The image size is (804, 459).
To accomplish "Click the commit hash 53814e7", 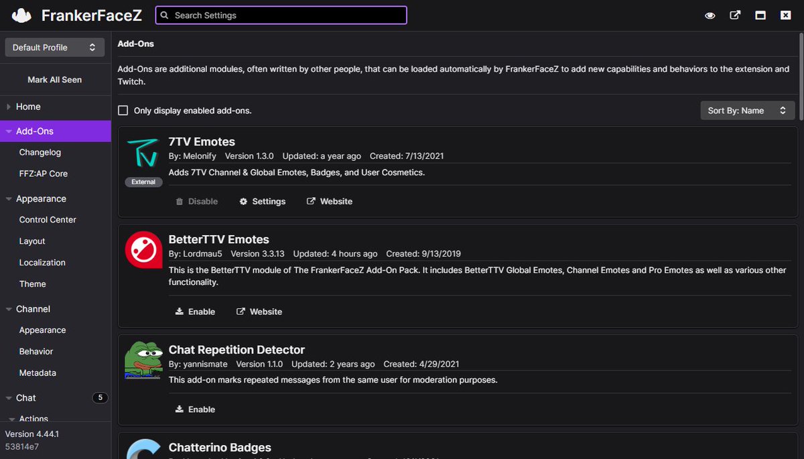I will coord(22,446).
